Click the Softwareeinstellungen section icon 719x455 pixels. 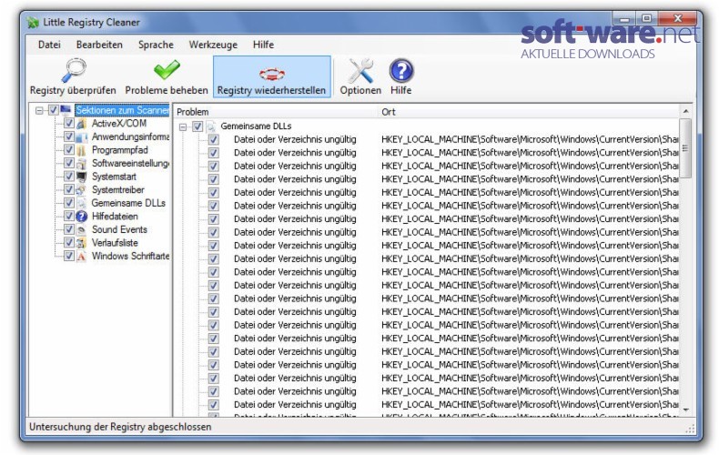(x=82, y=164)
